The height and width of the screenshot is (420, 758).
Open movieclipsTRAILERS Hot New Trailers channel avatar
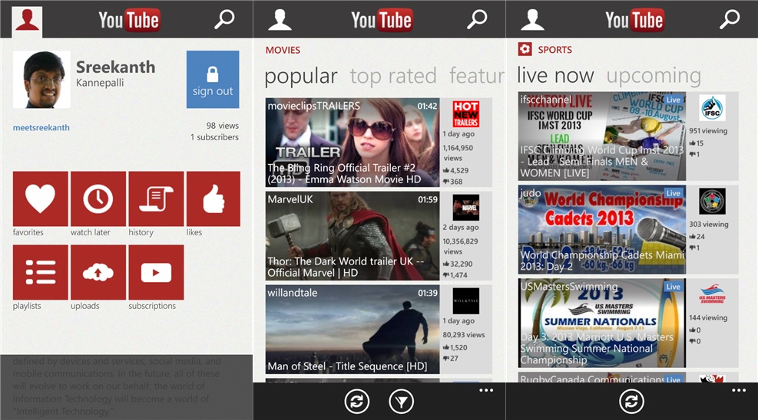tap(465, 113)
